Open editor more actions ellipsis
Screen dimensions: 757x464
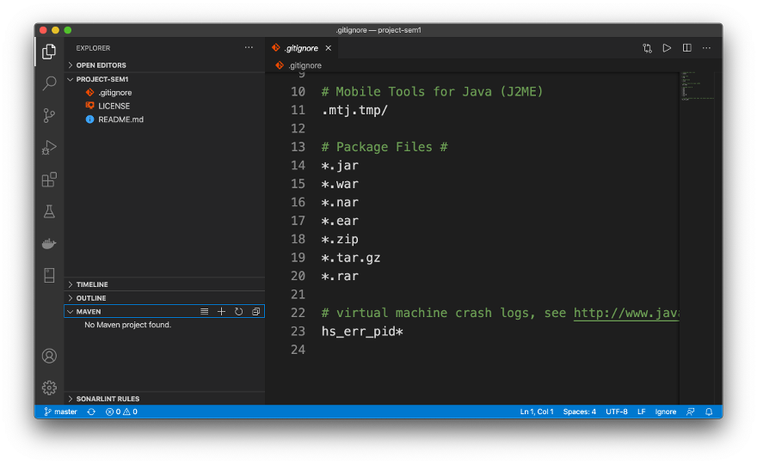706,48
